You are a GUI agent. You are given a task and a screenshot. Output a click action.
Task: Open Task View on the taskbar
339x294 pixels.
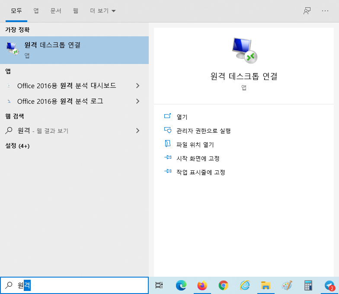(159, 285)
